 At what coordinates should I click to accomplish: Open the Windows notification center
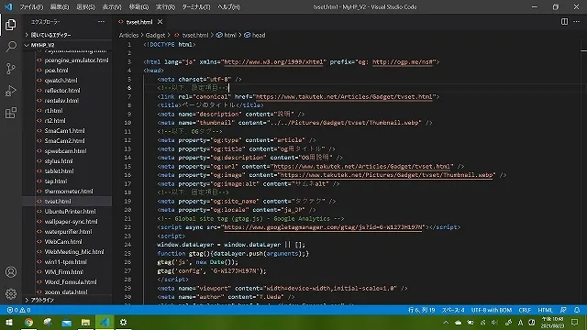click(x=575, y=322)
